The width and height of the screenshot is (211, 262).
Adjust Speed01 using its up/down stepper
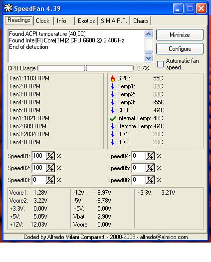coord(50,156)
